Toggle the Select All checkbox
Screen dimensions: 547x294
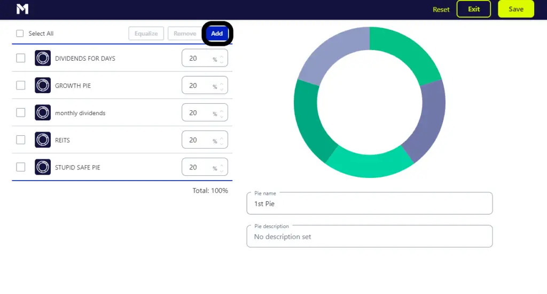[x=20, y=34]
